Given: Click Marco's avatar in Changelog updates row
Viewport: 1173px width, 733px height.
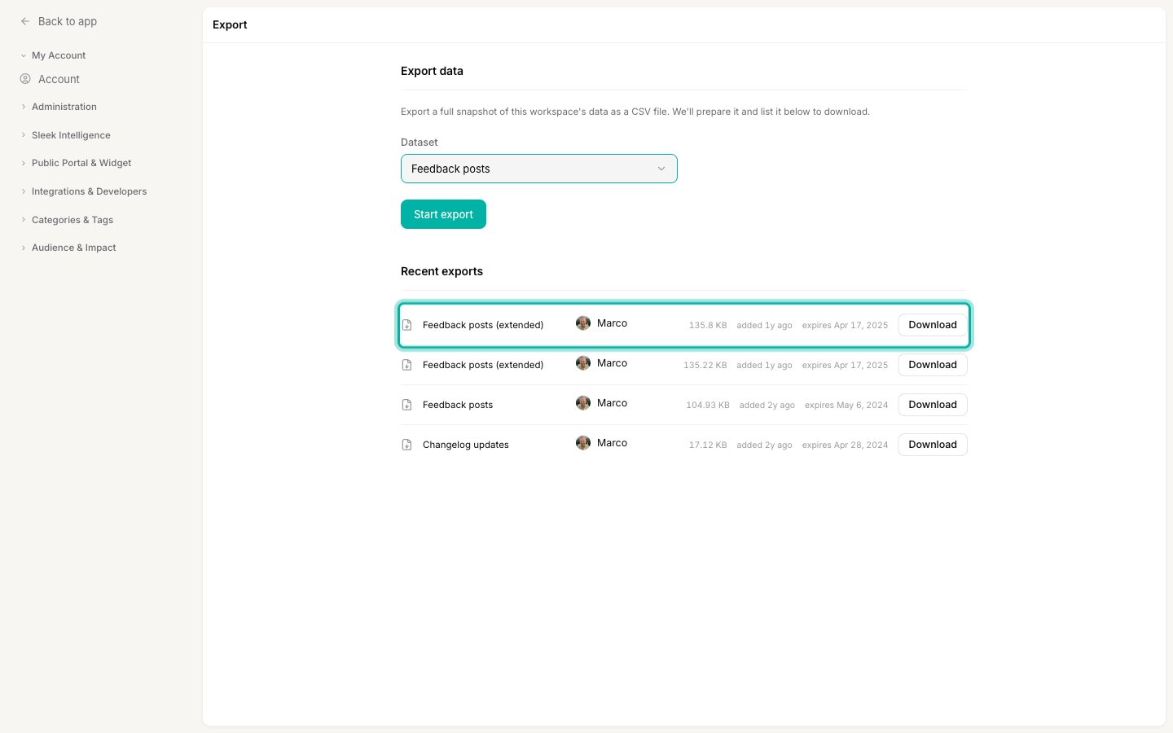Looking at the screenshot, I should pos(583,443).
